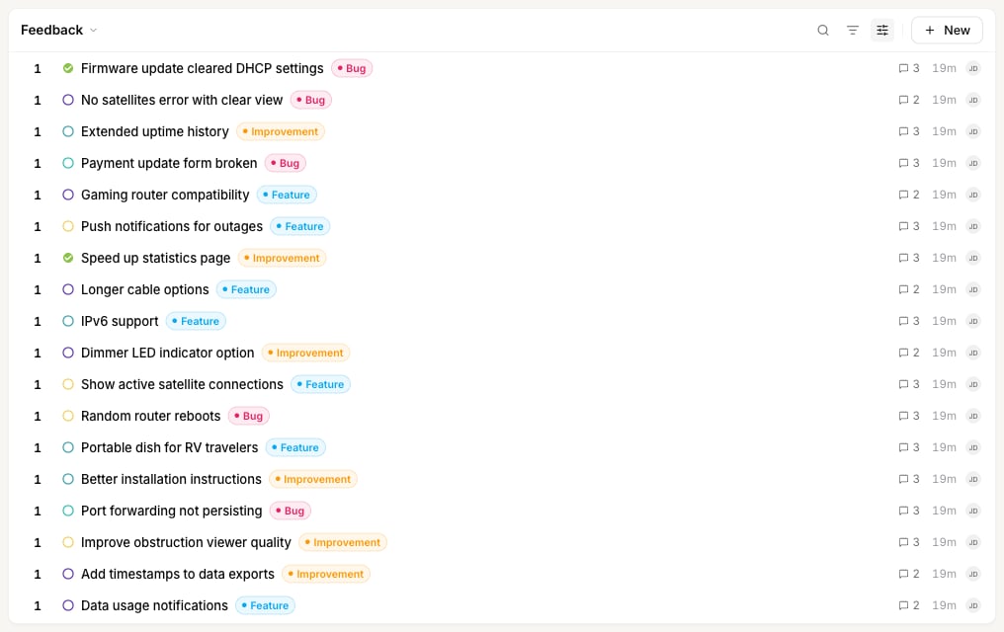Click status circle of Extended uptime history
This screenshot has height=632, width=1004.
68,131
